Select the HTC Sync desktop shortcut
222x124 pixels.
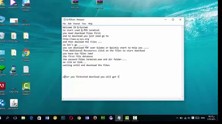point(14,71)
